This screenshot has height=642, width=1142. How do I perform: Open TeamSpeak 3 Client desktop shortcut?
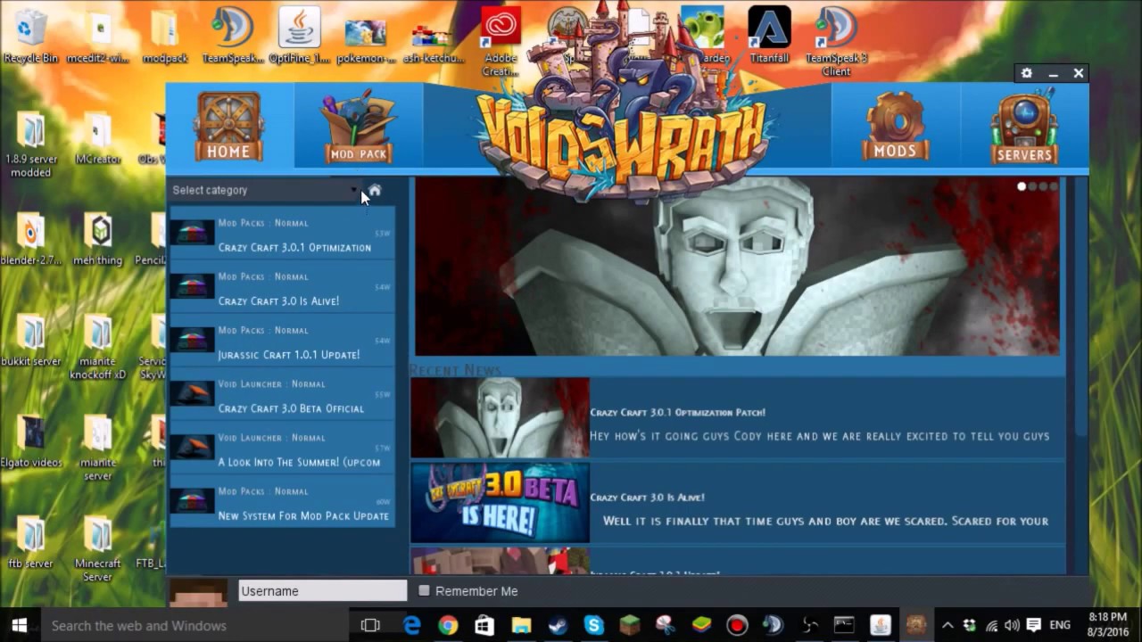(836, 42)
